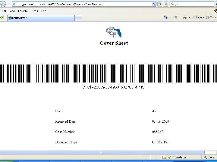The height and width of the screenshot is (162, 217).
Task: Click the Trusted sites status indicator
Action: [178, 157]
